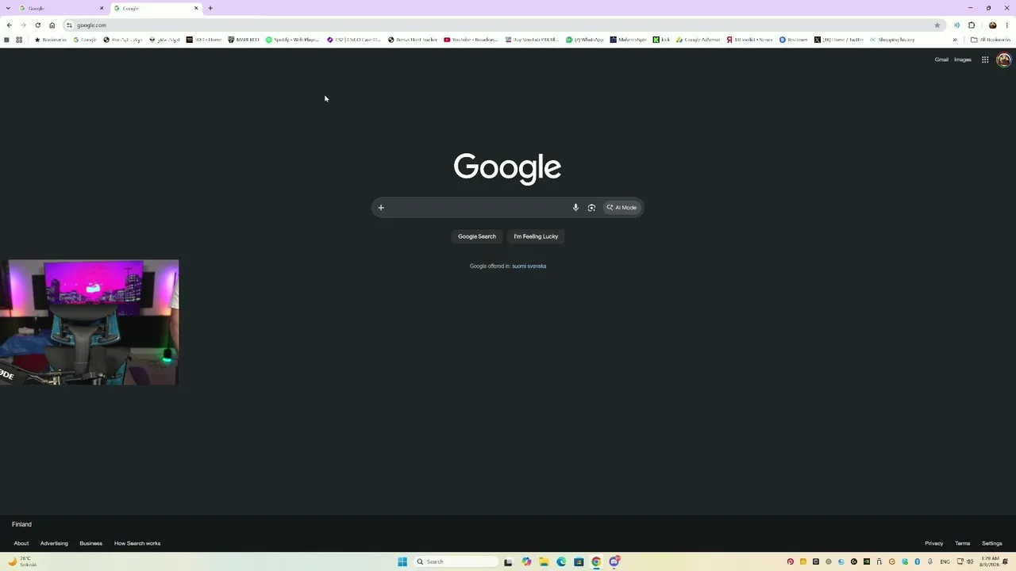1016x571 pixels.
Task: Open the All Bookmarks folder
Action: coord(991,40)
